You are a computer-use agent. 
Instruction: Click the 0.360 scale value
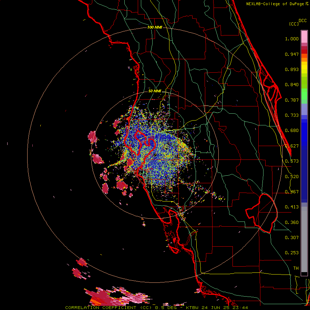(292, 223)
